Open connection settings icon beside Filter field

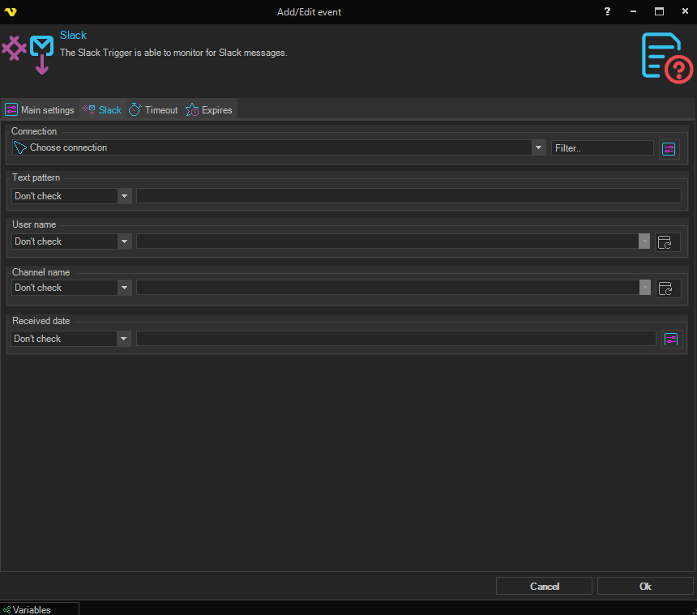[669, 148]
